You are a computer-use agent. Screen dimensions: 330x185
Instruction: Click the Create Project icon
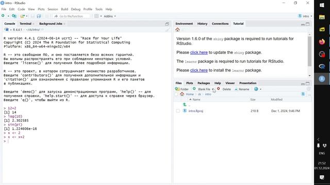point(14,16)
